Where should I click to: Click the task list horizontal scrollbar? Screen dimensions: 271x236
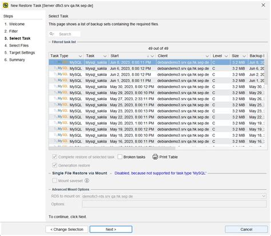click(112, 148)
